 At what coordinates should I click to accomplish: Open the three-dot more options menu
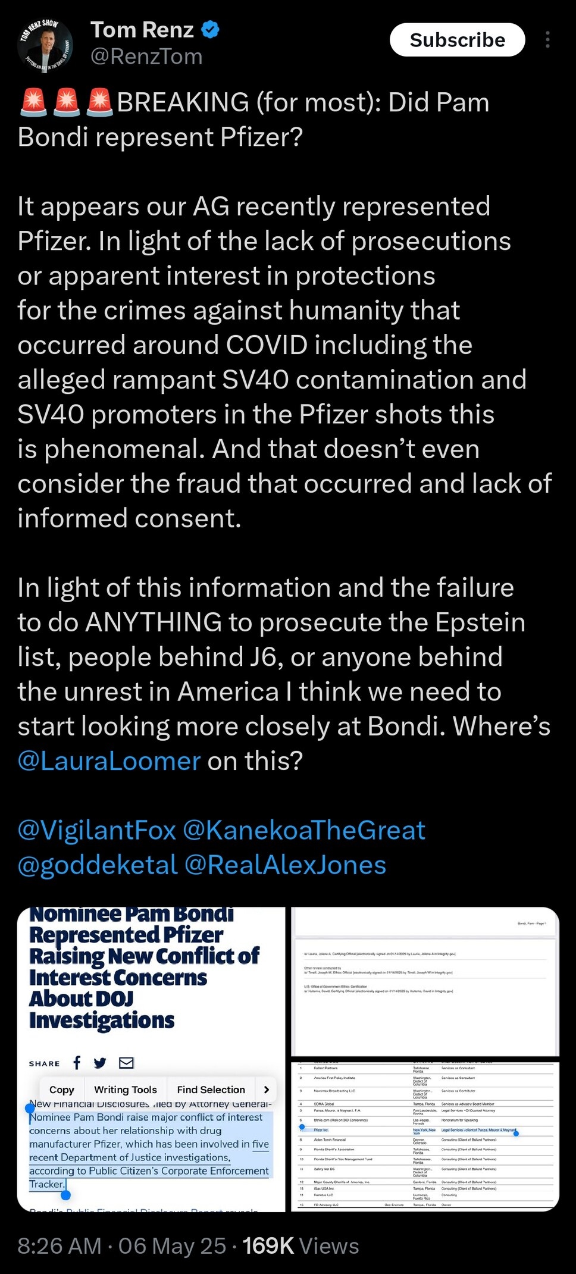click(x=547, y=40)
